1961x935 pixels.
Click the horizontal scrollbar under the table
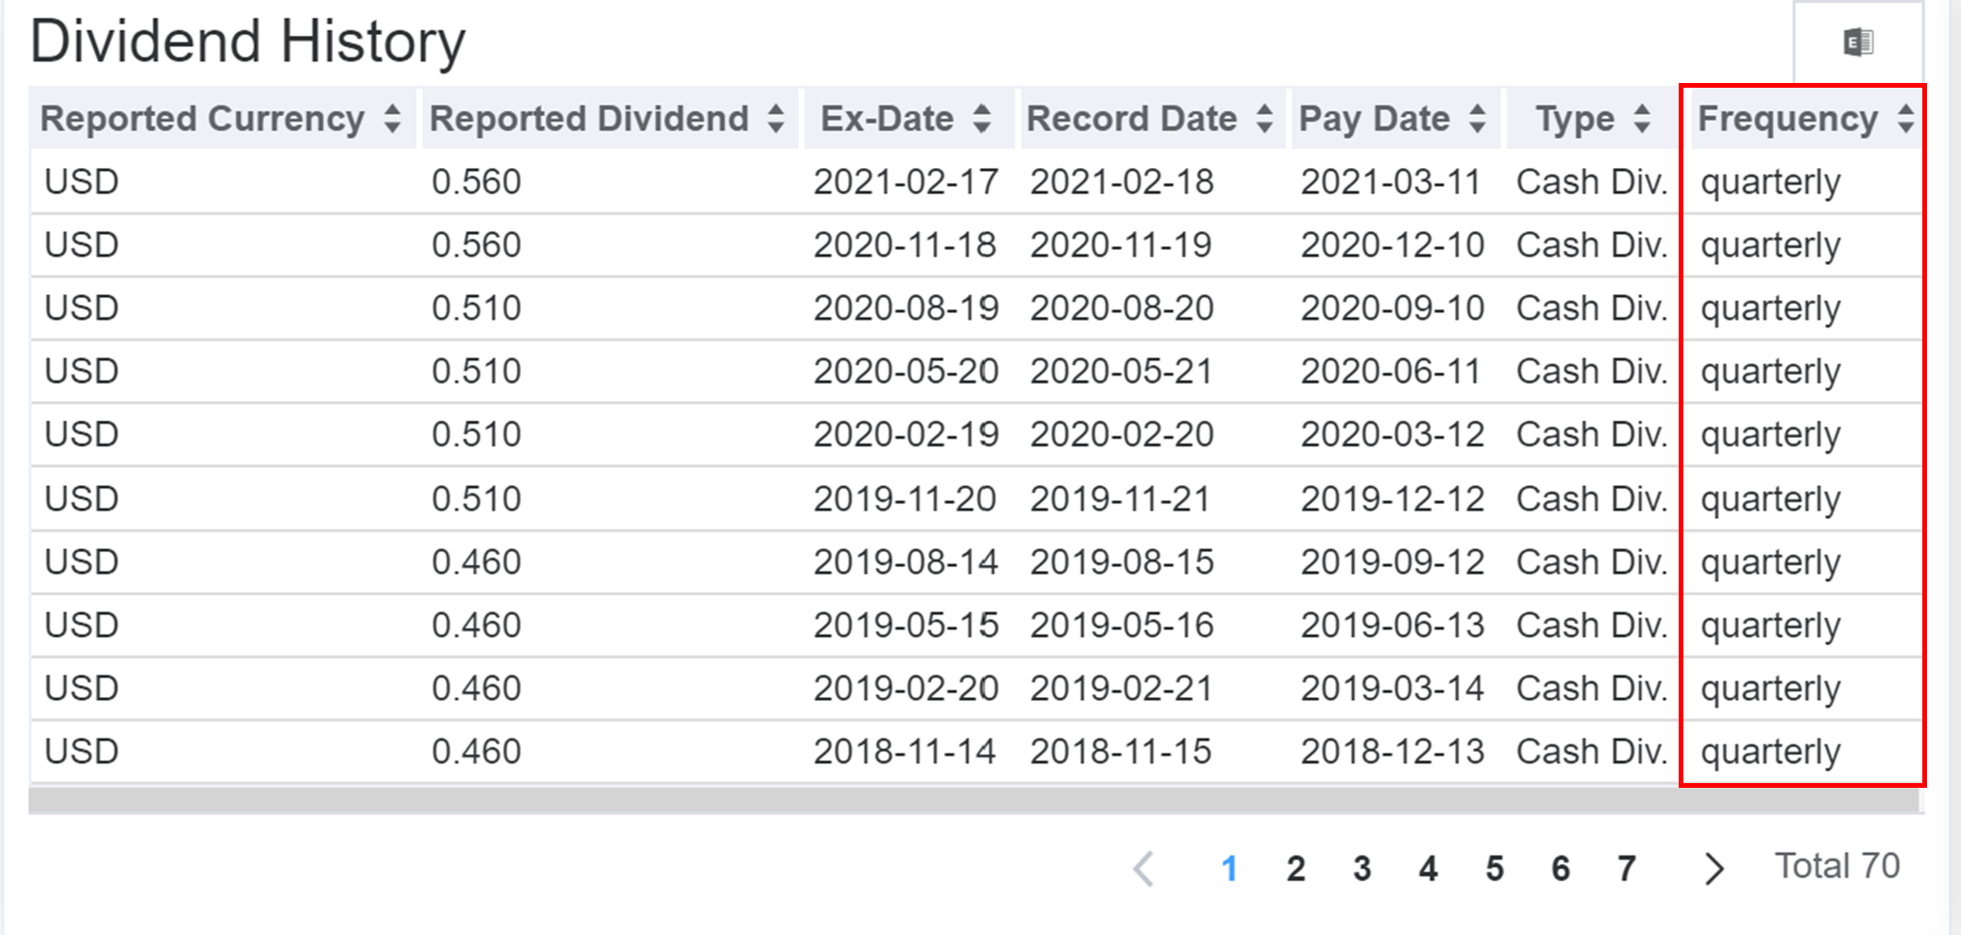pos(974,800)
